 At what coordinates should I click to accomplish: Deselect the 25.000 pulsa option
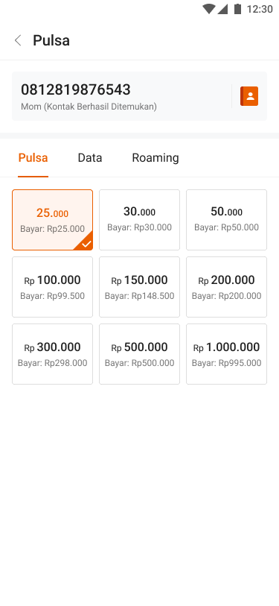[x=53, y=220]
